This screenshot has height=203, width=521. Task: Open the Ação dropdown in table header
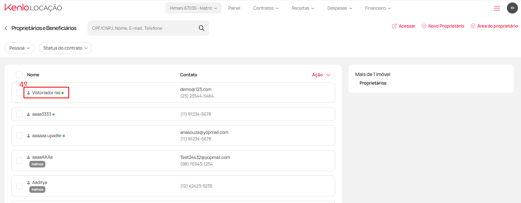tap(321, 75)
